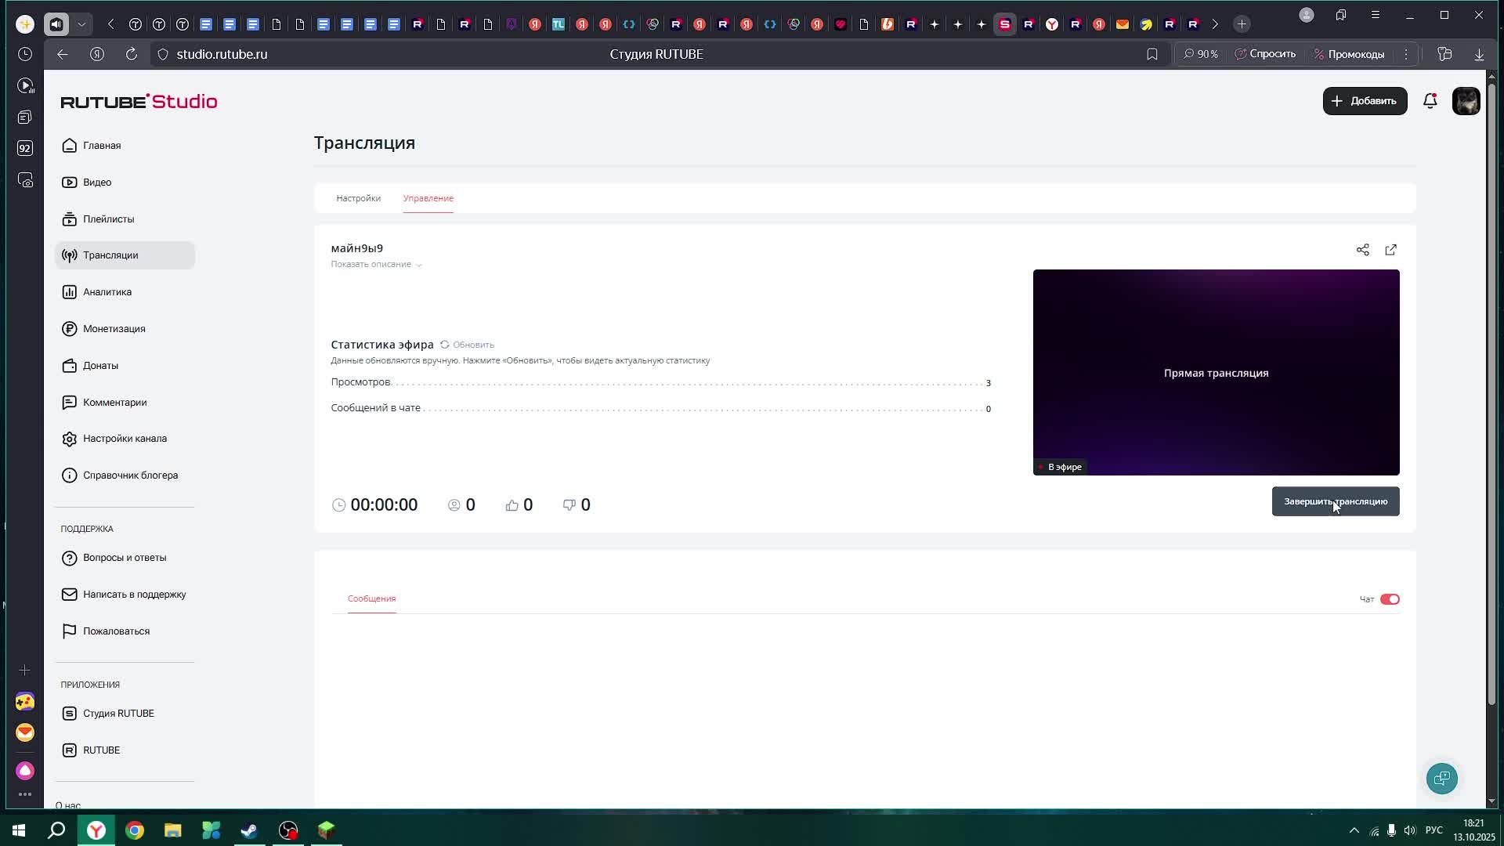Click the Прямая трансляция preview thumbnail
Viewport: 1504px width, 846px height.
click(x=1216, y=372)
